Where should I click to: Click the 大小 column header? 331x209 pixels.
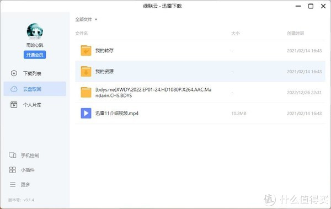(x=236, y=33)
